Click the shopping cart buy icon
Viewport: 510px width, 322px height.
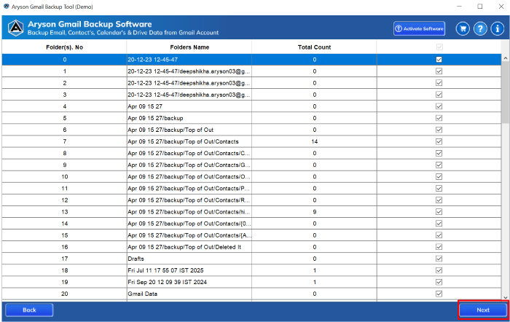point(462,28)
